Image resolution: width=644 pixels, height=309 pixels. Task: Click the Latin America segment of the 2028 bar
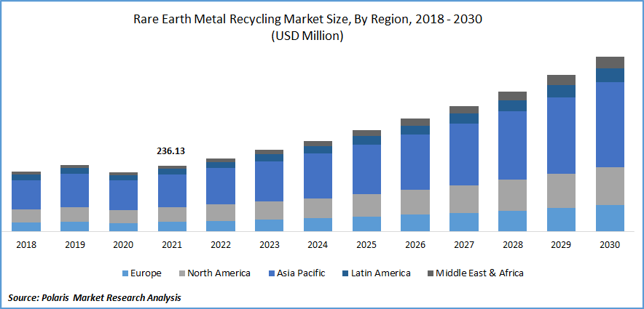tap(512, 105)
